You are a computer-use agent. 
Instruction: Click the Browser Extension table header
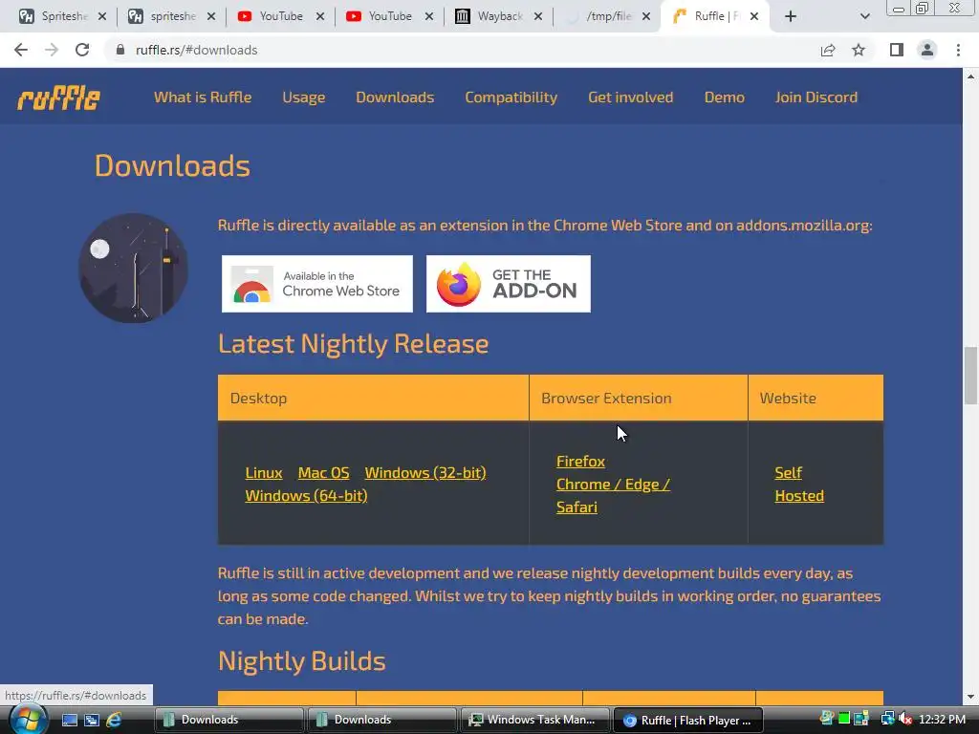638,398
